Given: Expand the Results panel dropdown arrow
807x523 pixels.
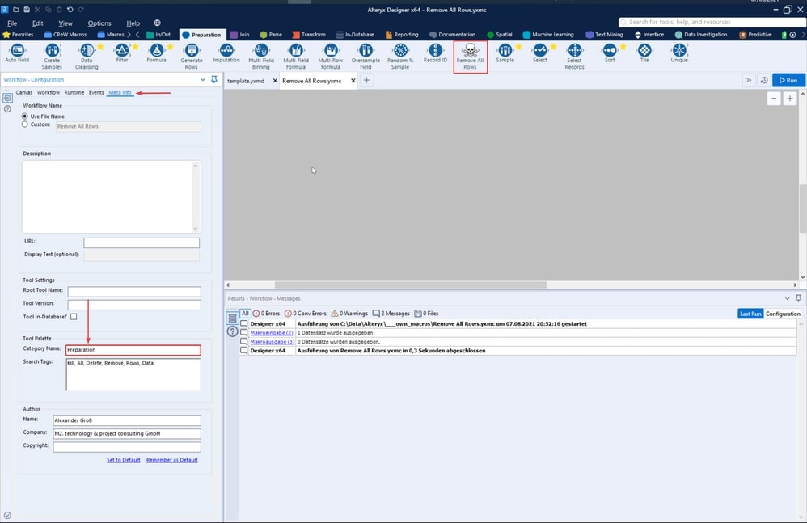Looking at the screenshot, I should (x=788, y=298).
